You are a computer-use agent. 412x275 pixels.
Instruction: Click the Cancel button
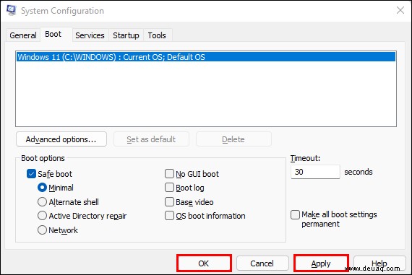coord(262,263)
